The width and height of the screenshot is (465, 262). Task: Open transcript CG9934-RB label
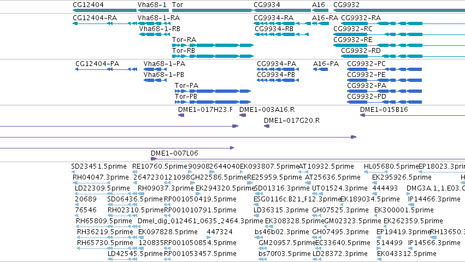point(274,29)
